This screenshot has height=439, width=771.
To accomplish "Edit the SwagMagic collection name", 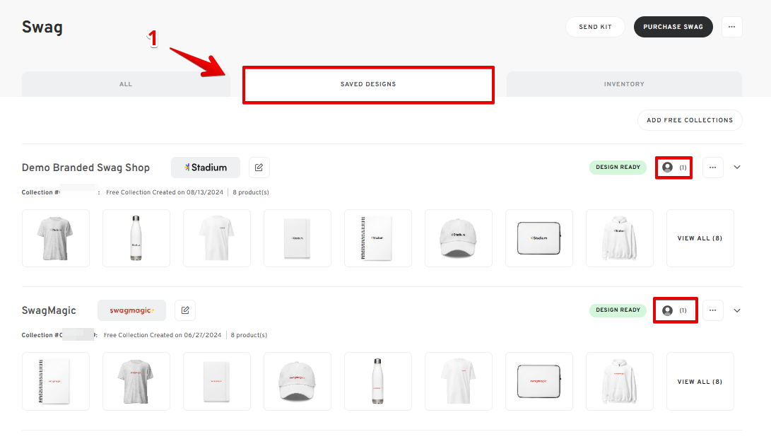I will tap(185, 310).
